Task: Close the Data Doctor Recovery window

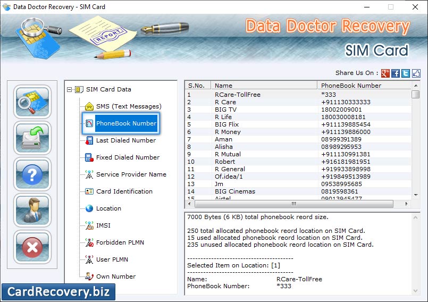Action: click(415, 7)
